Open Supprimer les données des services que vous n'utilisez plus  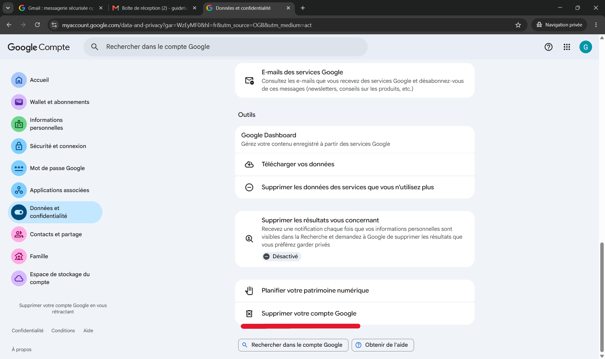tap(355, 187)
